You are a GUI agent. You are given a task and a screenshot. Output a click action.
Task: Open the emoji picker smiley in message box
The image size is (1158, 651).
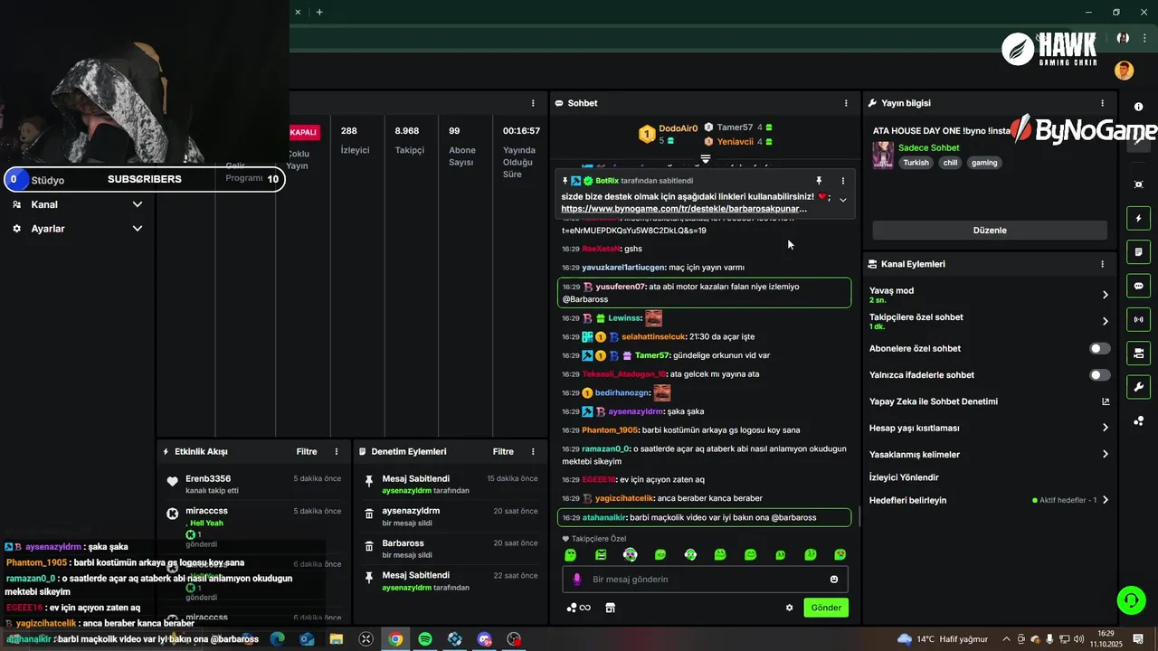click(x=834, y=580)
